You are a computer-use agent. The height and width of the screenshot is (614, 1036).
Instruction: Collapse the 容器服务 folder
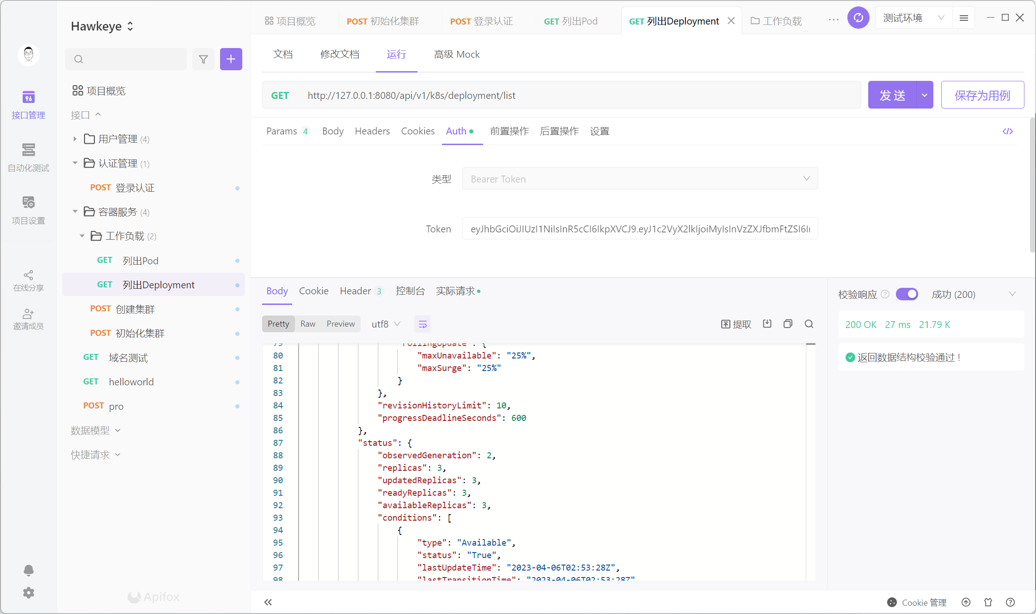tap(75, 212)
